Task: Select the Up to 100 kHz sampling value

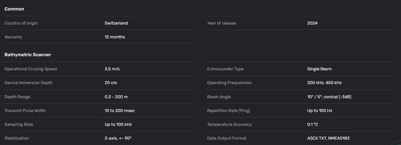Action: (118, 124)
